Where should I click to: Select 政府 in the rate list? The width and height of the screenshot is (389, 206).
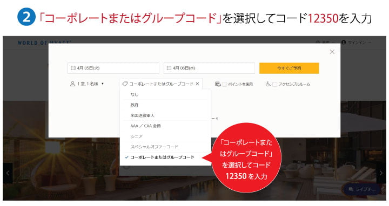click(165, 105)
